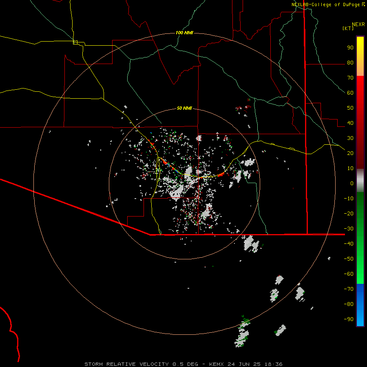Click the 0 value on velocity scale
Image resolution: width=367 pixels, height=367 pixels.
pyautogui.click(x=352, y=183)
